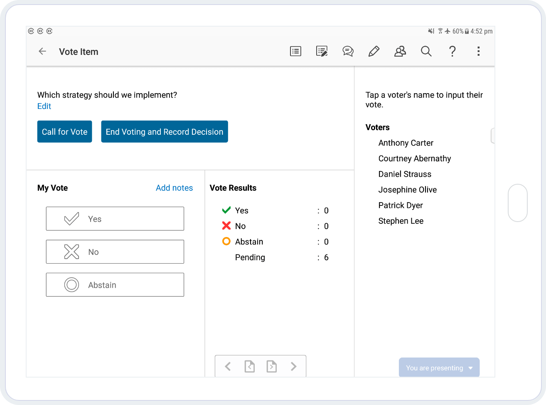Expand the side panel handle at right edge
Screen dimensions: 546x405
(x=493, y=136)
